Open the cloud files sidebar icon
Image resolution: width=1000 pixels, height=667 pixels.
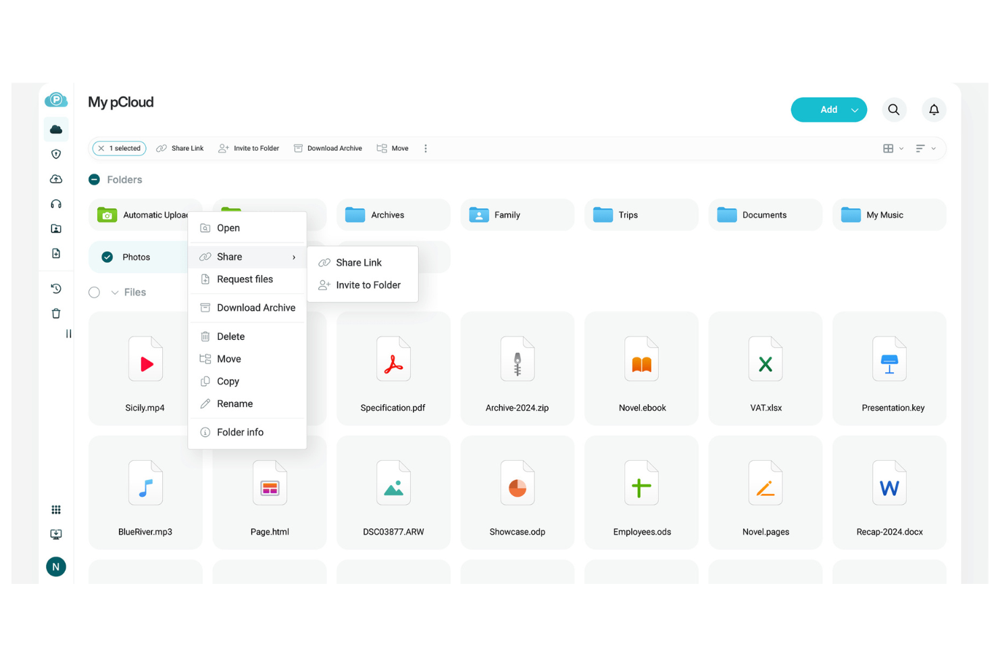click(x=56, y=129)
